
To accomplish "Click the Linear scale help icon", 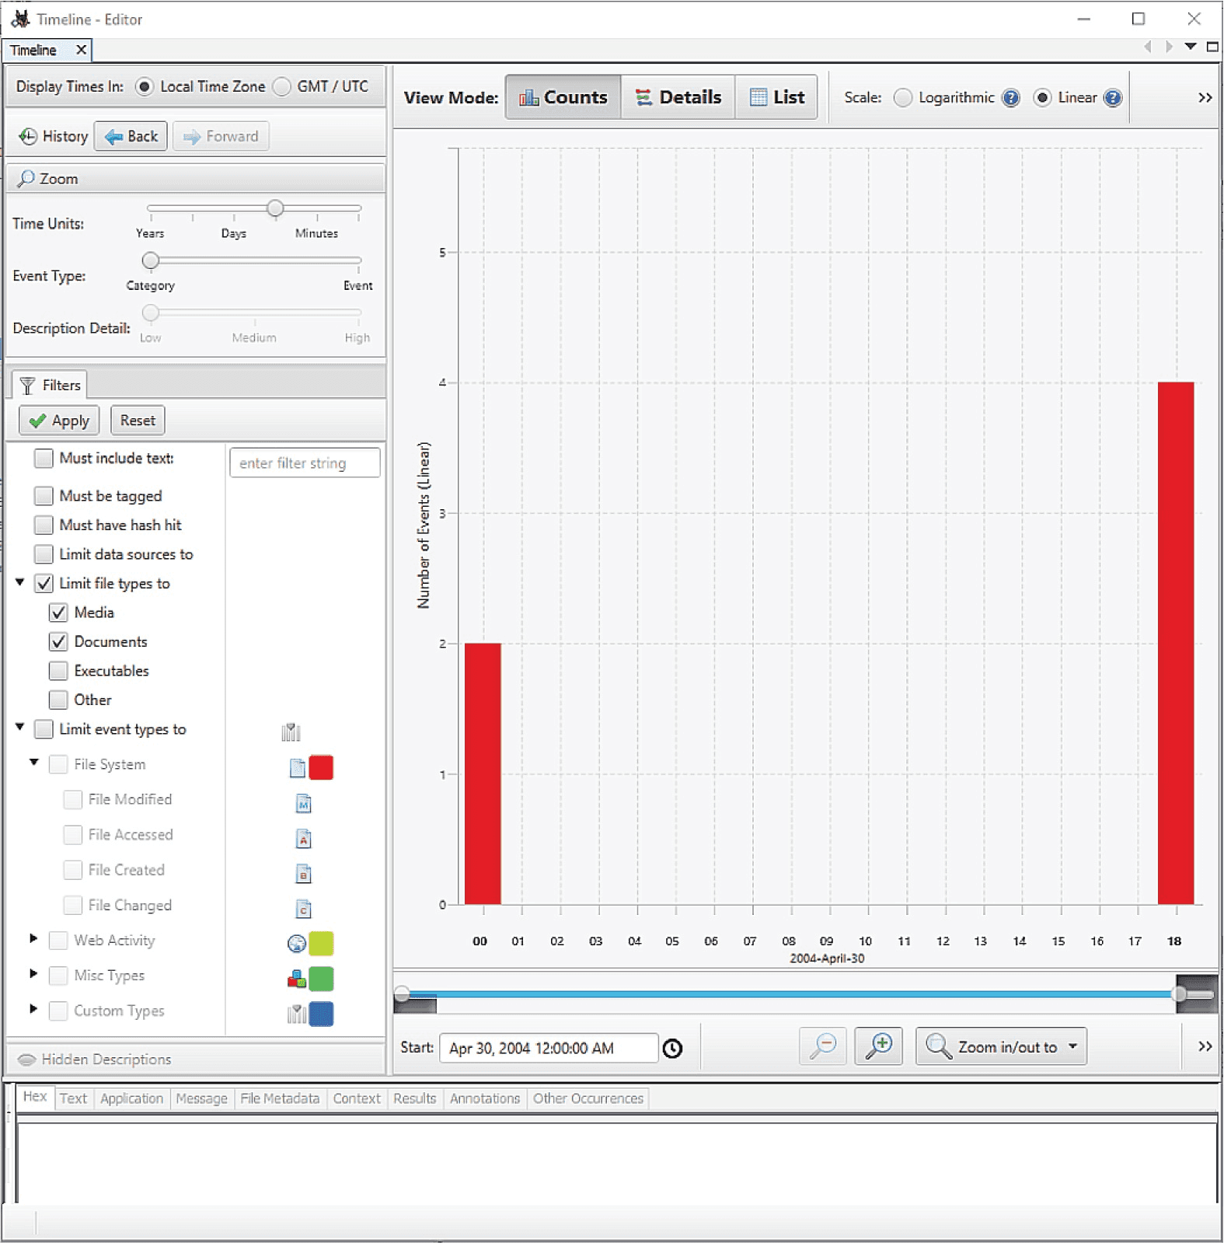I will tap(1113, 98).
